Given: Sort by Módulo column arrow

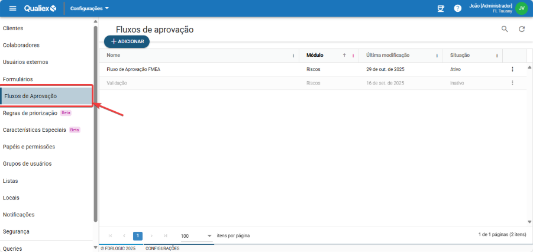Looking at the screenshot, I should (344, 56).
